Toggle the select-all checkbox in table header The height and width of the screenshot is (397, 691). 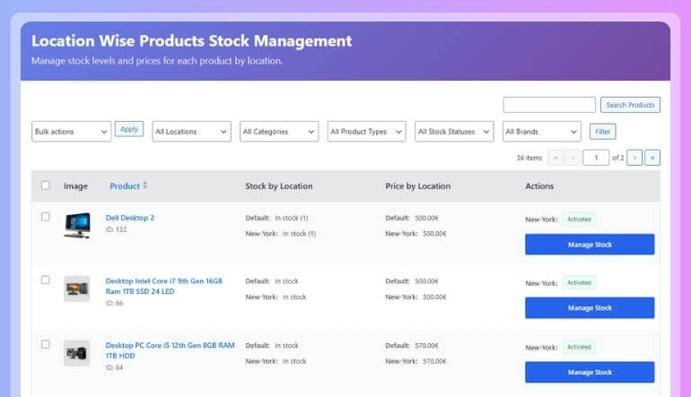pyautogui.click(x=46, y=186)
